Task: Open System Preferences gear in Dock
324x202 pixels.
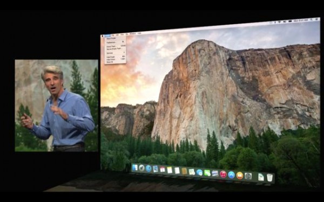Action: point(248,176)
